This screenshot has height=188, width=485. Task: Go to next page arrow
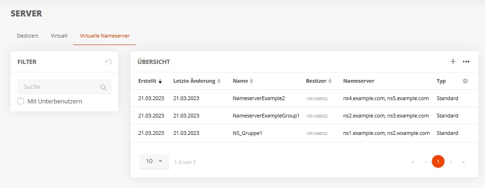[x=451, y=162]
